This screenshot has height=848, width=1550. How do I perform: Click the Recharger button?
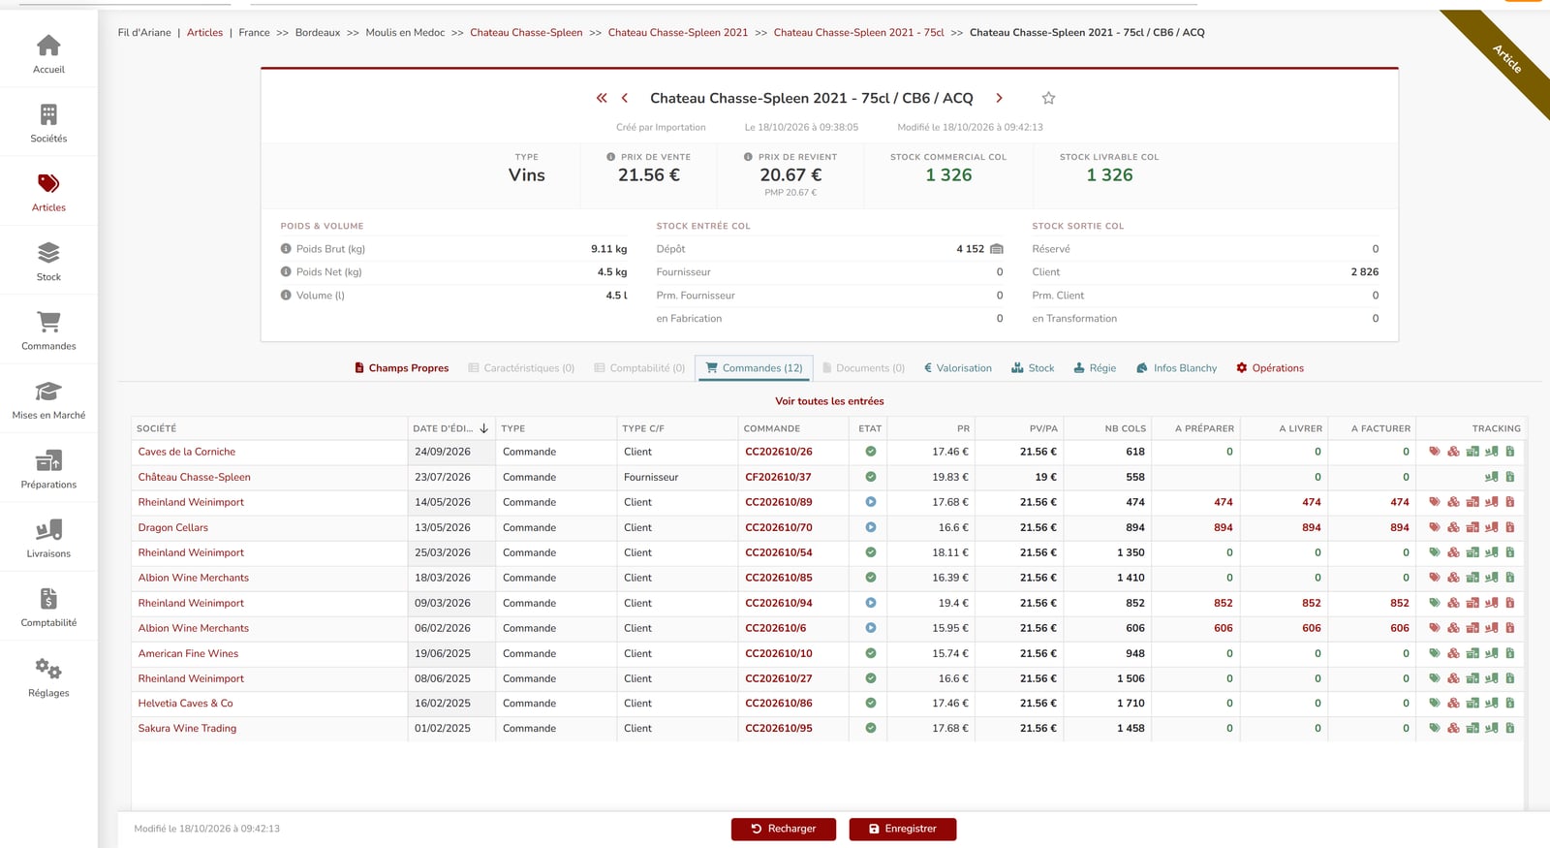[784, 830]
